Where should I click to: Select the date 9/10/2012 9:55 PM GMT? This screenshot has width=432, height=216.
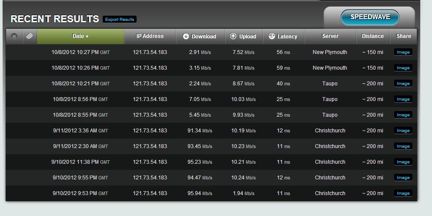click(80, 178)
